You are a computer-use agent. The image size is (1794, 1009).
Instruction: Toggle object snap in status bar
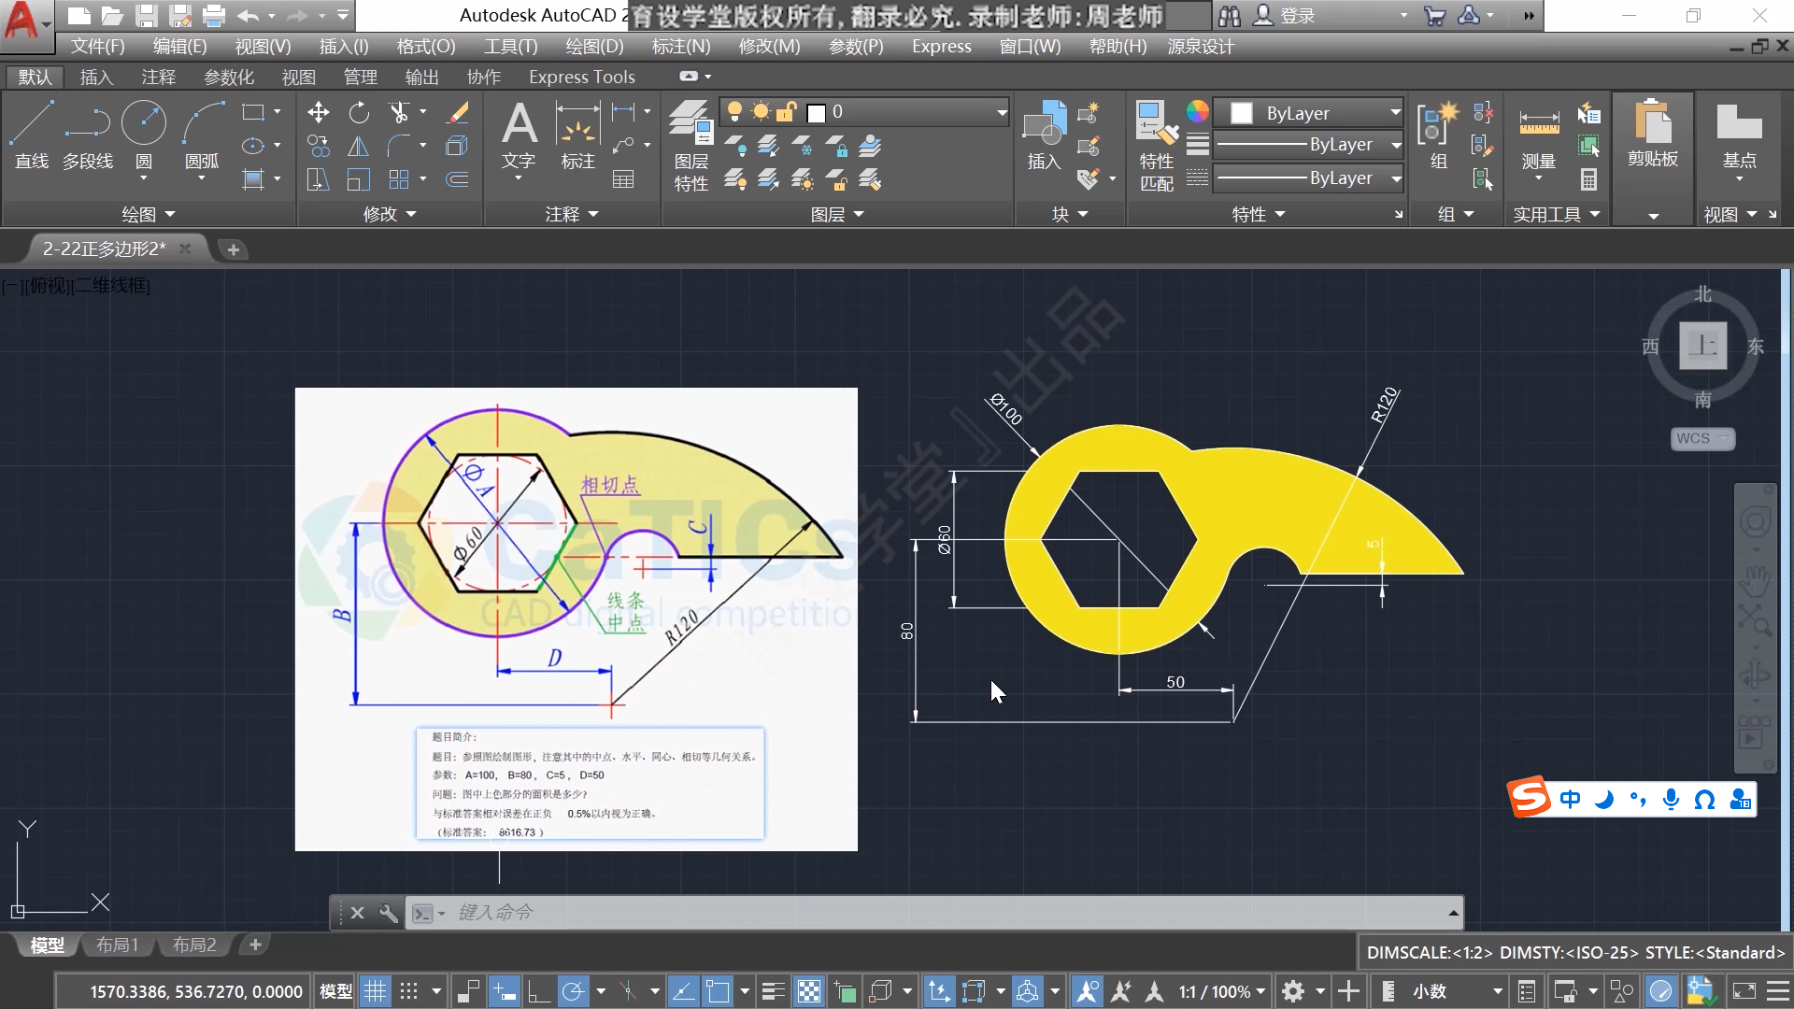(718, 991)
